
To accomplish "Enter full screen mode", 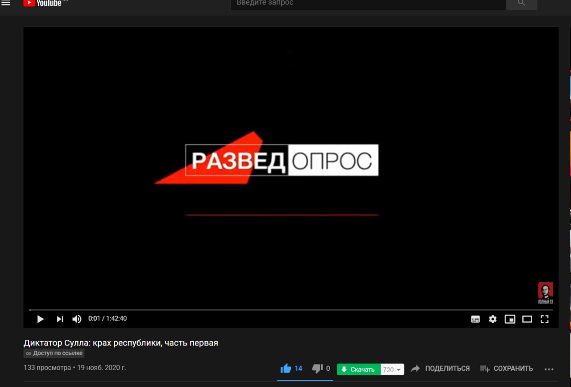I will click(544, 319).
